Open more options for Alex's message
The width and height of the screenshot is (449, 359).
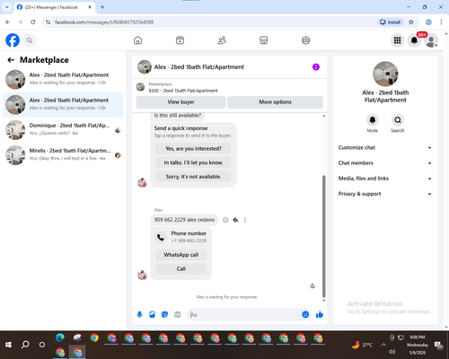pos(245,220)
